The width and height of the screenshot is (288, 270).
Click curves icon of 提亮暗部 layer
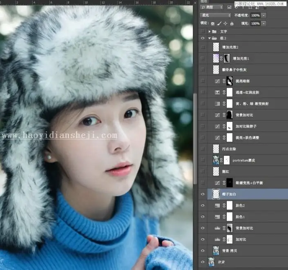click(217, 81)
